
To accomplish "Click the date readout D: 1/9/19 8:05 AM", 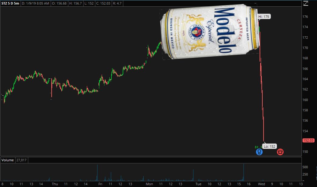I will [36, 3].
